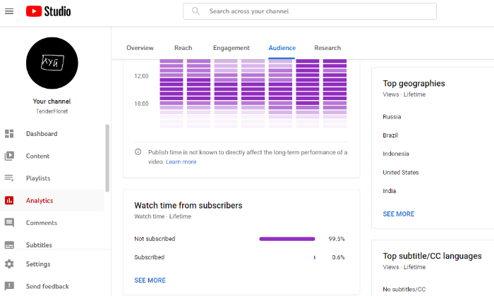Click the Subscribed small purple bar
This screenshot has height=296, width=494.
tap(315, 257)
